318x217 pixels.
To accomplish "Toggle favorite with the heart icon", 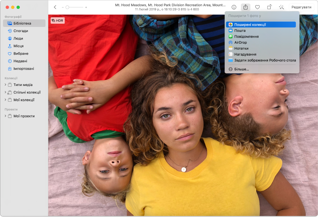I will click(258, 7).
